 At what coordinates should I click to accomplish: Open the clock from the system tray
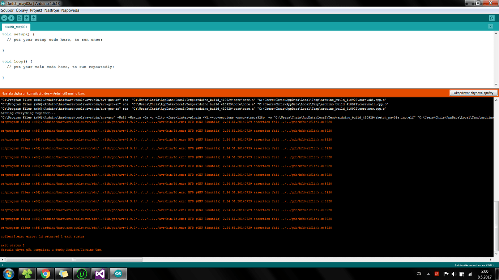click(485, 274)
